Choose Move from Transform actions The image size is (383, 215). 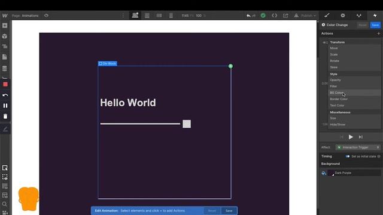354,48
